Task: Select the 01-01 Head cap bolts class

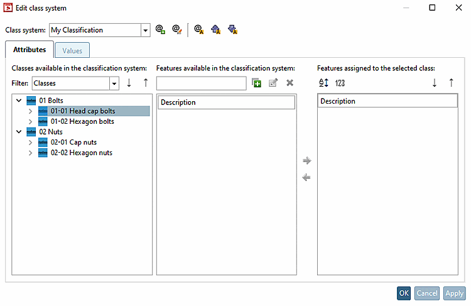Action: (x=83, y=111)
